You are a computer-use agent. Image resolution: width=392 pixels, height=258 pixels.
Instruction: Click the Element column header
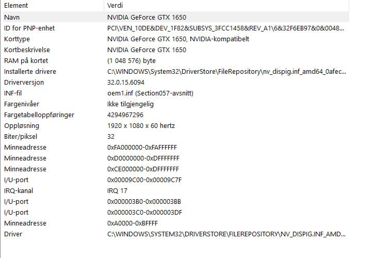tap(16, 5)
